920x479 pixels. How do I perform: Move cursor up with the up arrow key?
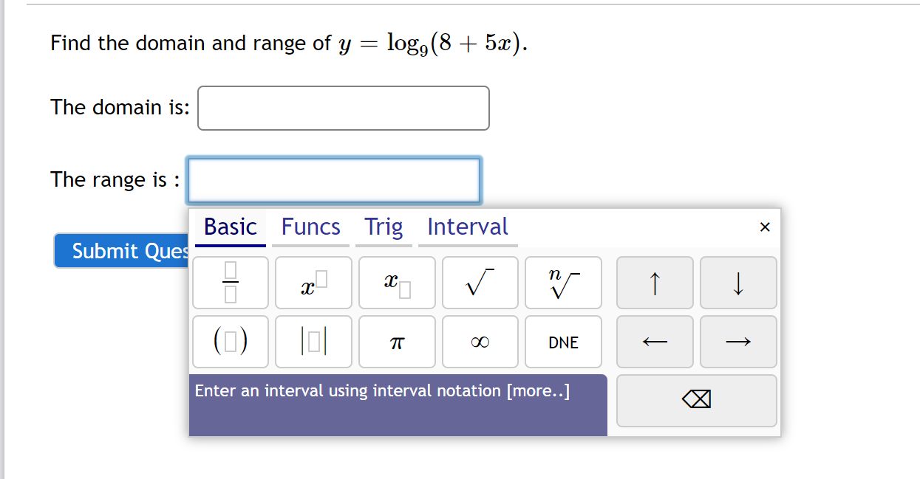pos(655,282)
